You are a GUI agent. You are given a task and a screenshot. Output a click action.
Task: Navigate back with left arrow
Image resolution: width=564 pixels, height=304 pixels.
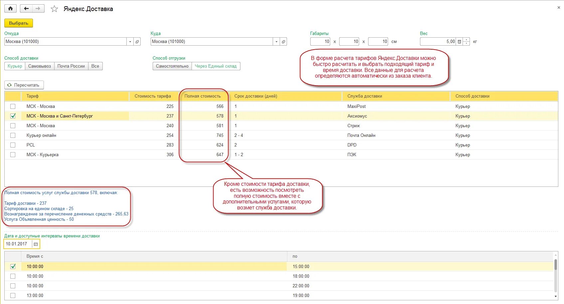pyautogui.click(x=26, y=9)
